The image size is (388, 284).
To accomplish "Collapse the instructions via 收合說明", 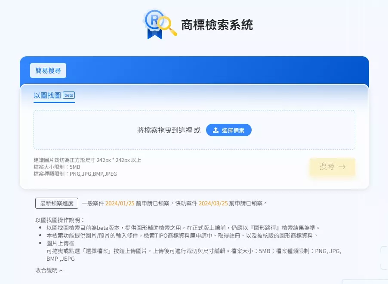I will click(x=46, y=270).
